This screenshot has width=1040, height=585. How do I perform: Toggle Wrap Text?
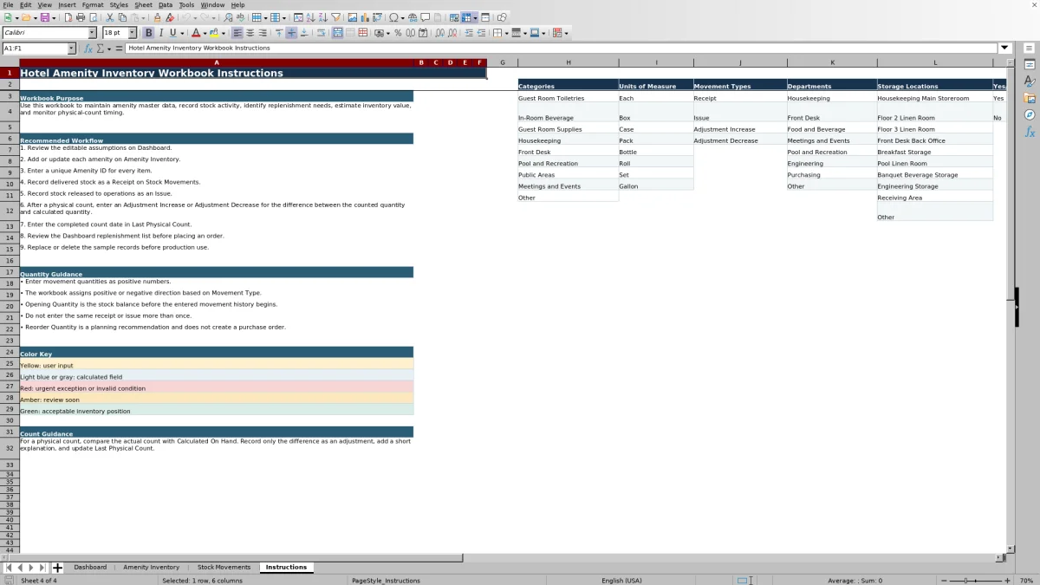321,33
